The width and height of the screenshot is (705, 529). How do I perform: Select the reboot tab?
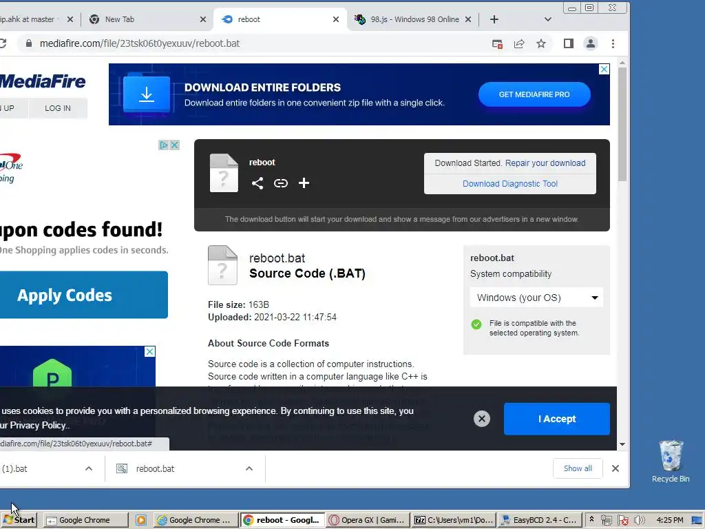pyautogui.click(x=280, y=19)
